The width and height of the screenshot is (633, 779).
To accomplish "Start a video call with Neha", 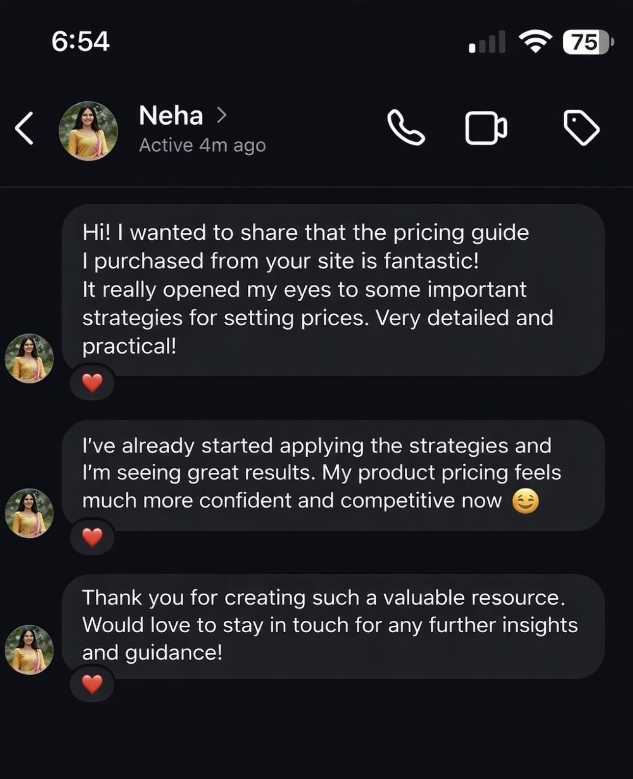I will pyautogui.click(x=485, y=129).
